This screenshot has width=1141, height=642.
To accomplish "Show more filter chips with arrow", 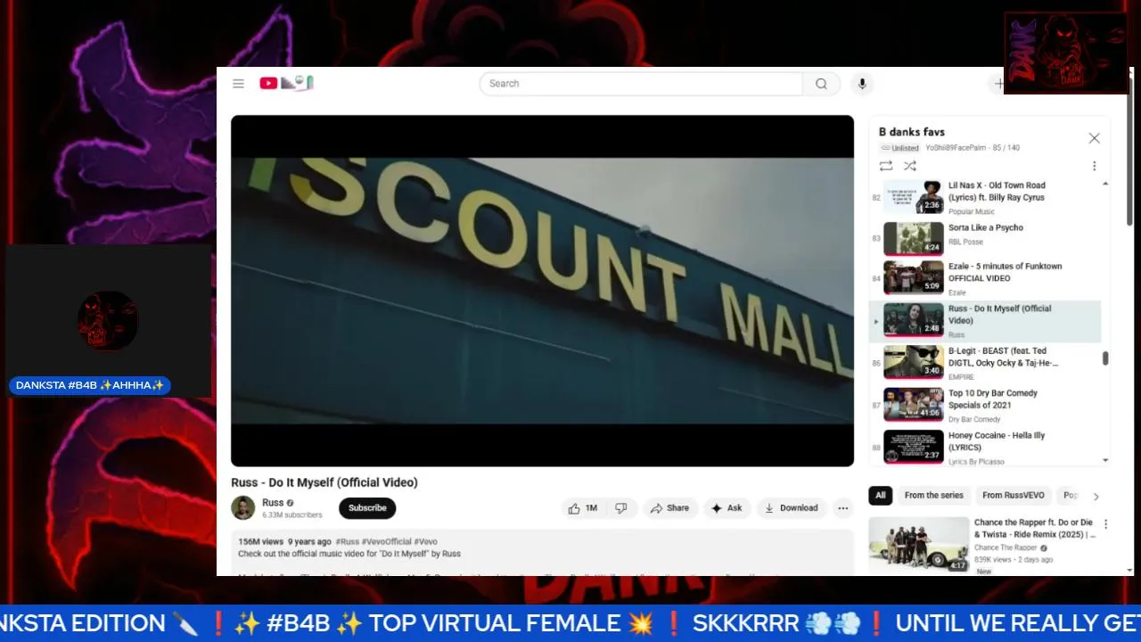I will coord(1096,497).
